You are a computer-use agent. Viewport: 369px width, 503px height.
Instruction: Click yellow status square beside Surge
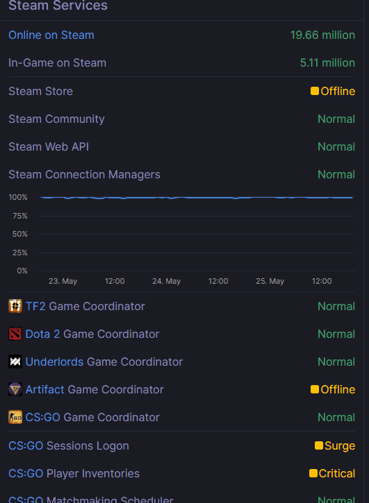click(x=319, y=445)
